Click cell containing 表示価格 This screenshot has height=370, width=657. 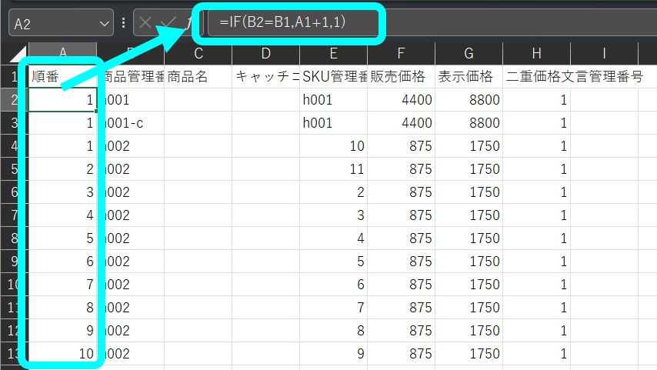pos(469,76)
